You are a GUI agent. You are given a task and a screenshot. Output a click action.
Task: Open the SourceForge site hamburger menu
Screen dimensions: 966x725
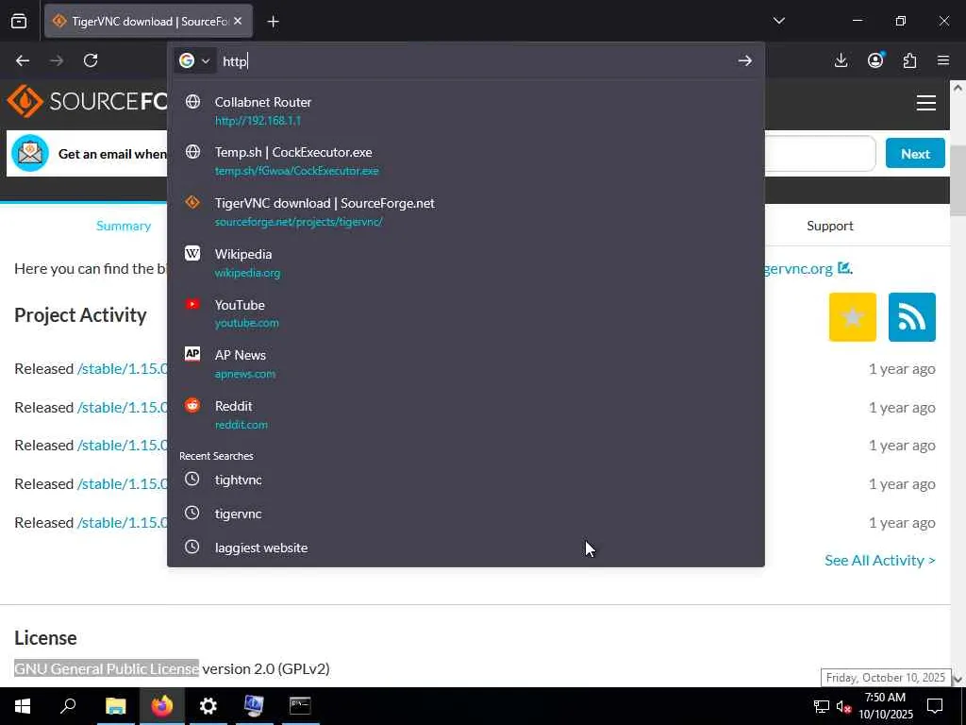[926, 103]
